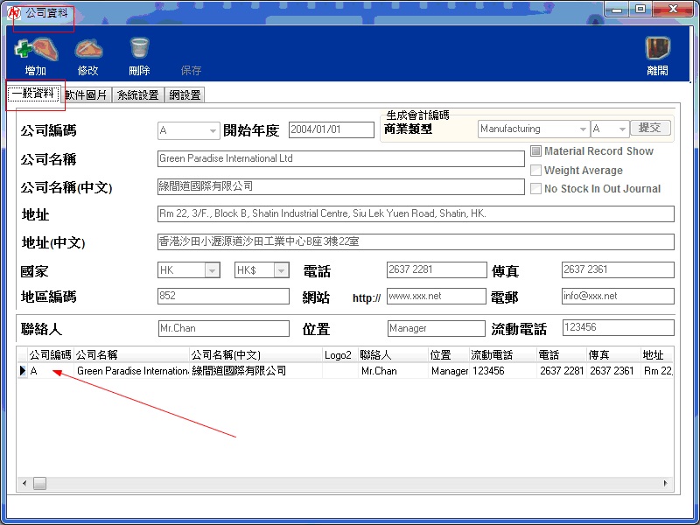This screenshot has height=525, width=700.
Task: Switch to the 軟件圖片 tab
Action: [86, 94]
